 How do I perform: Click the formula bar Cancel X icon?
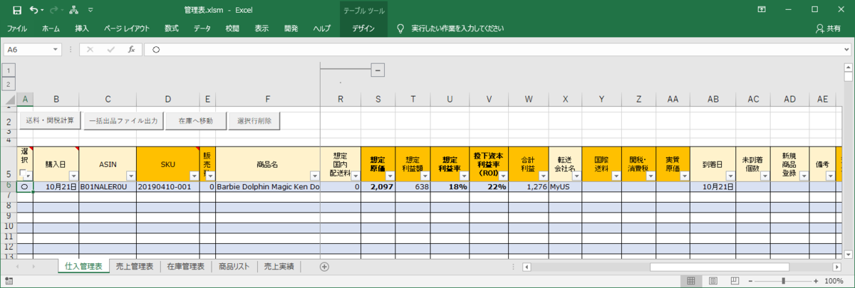tap(90, 50)
